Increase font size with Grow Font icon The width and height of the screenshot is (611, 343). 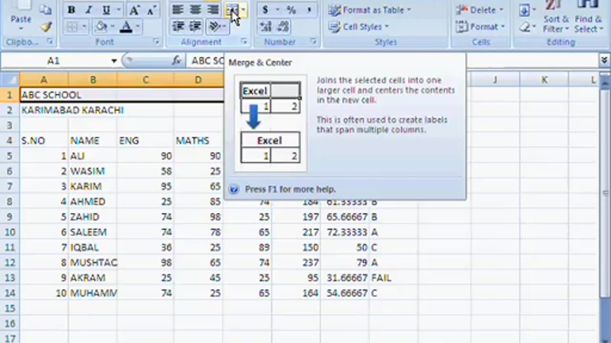135,10
